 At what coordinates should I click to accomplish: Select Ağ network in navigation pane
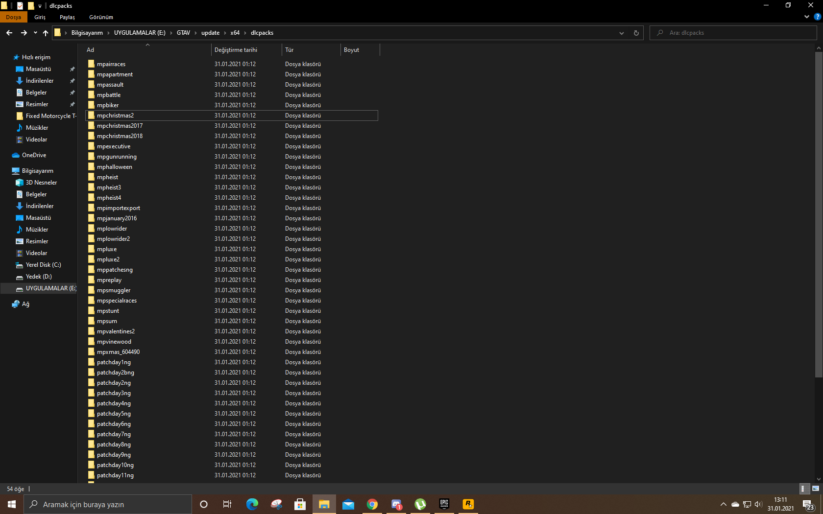point(25,304)
